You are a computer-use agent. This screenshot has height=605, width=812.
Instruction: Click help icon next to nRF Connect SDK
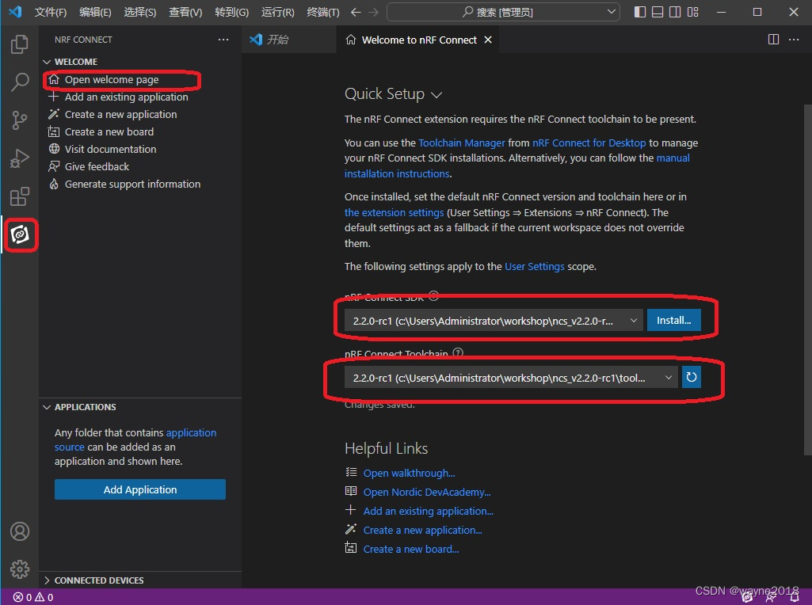click(x=434, y=295)
